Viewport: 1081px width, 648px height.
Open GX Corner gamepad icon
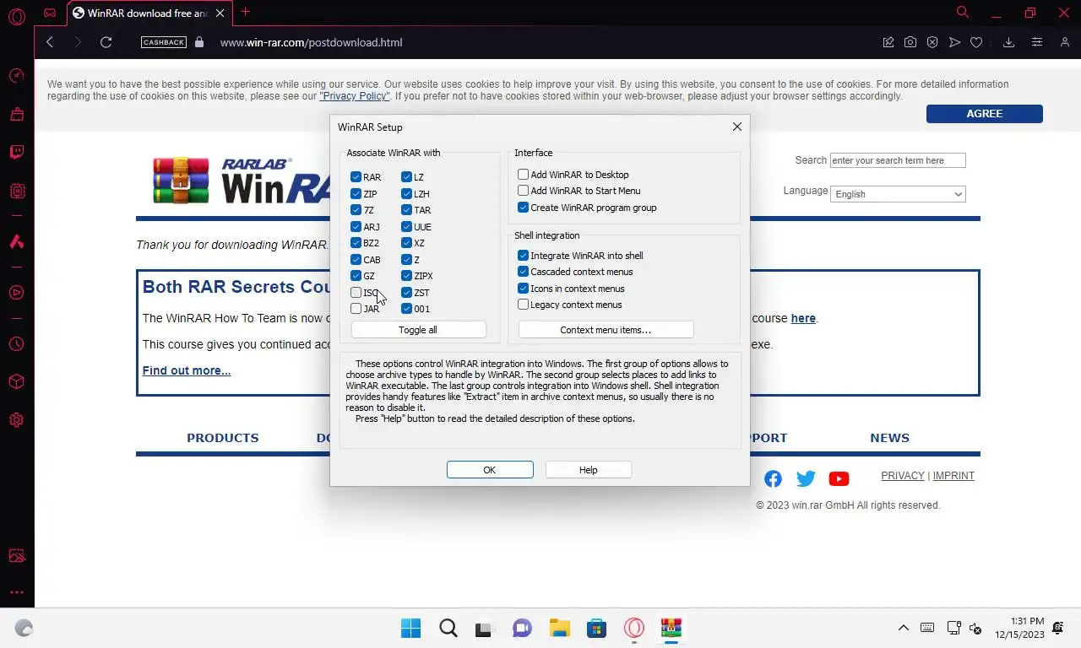(50, 13)
